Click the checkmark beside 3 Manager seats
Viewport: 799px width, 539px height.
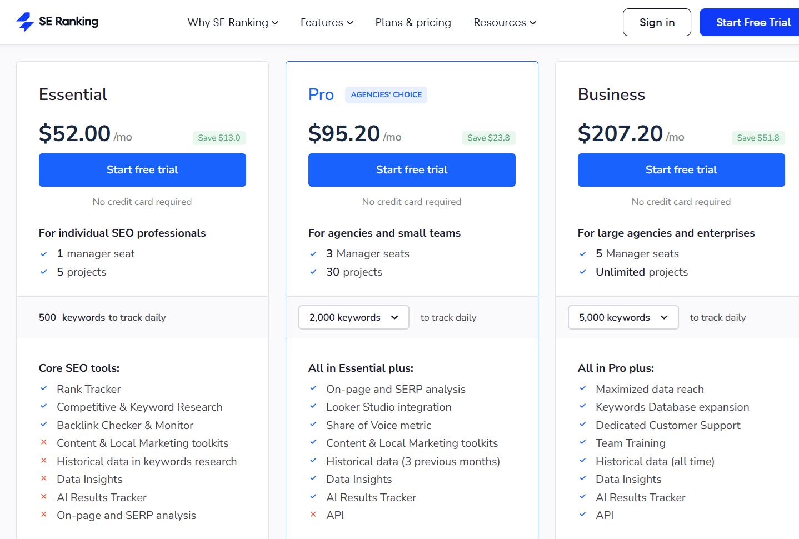(313, 254)
